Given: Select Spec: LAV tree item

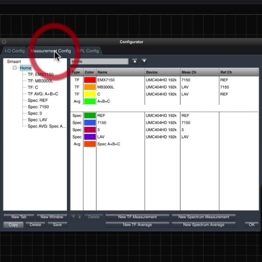Looking at the screenshot, I should click(37, 120).
